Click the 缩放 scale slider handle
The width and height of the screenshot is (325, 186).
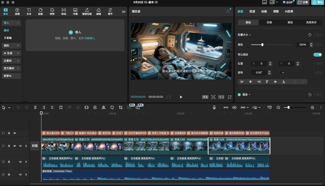[x=263, y=45]
